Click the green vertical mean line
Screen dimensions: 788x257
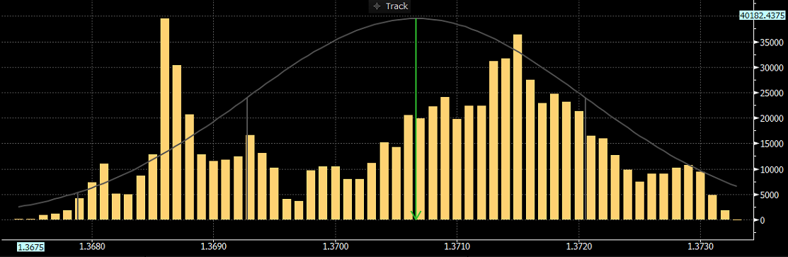click(x=416, y=115)
